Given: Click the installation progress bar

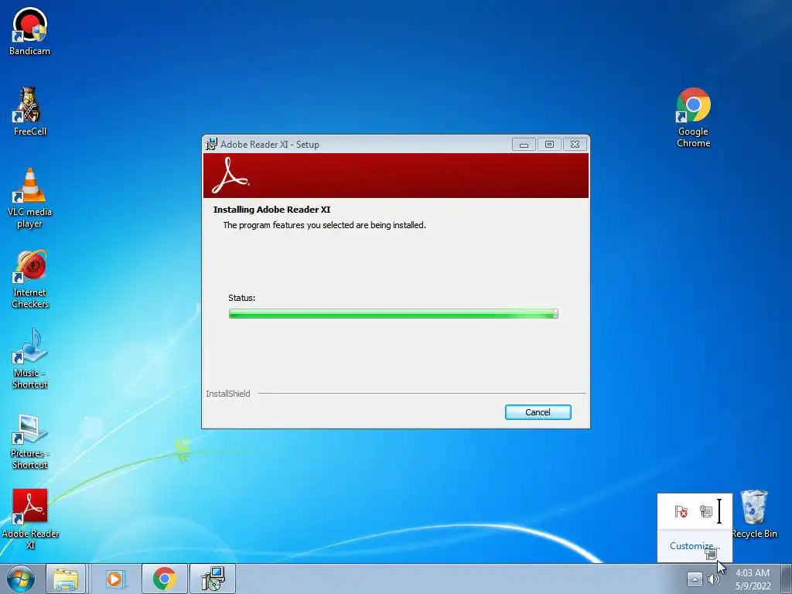Looking at the screenshot, I should (394, 314).
